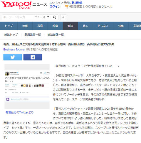Switch to the 速報 tab
Screen dimensions: 141x143
click(x=25, y=26)
